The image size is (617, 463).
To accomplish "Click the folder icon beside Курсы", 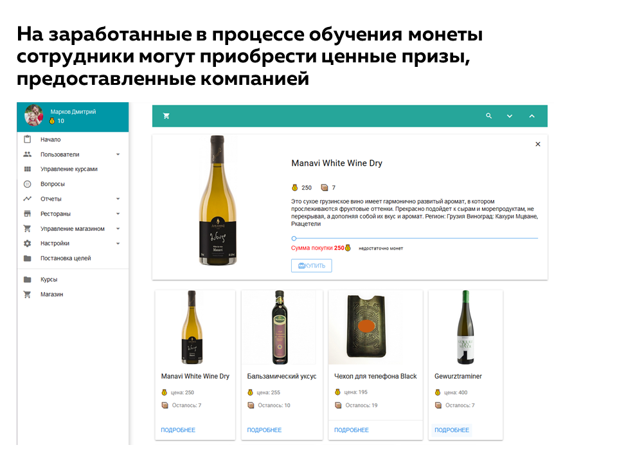I will [27, 280].
